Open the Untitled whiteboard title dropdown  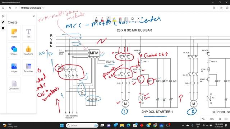pyautogui.click(x=43, y=8)
